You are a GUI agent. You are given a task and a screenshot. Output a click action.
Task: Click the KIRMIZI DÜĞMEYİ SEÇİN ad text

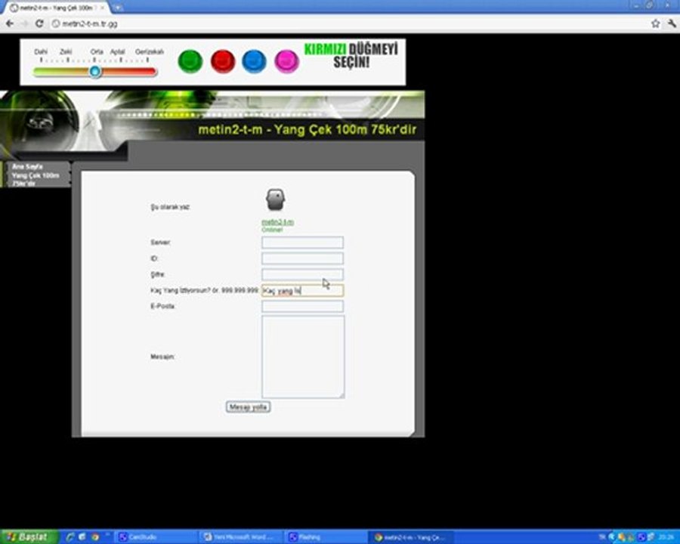(351, 55)
